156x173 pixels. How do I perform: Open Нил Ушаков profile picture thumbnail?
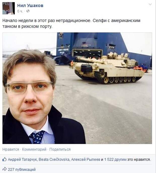(9, 8)
